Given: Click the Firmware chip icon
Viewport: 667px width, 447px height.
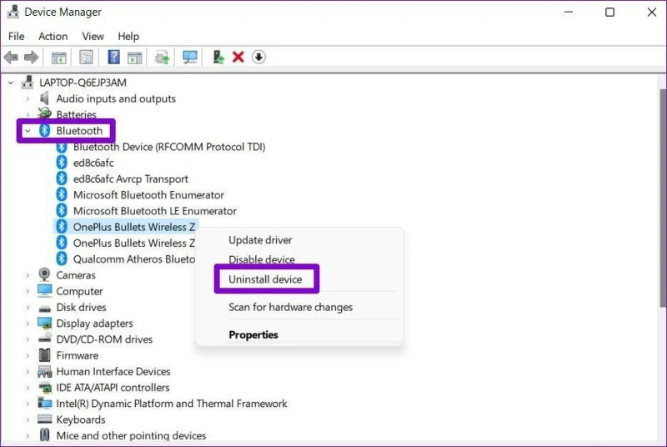Looking at the screenshot, I should click(44, 355).
